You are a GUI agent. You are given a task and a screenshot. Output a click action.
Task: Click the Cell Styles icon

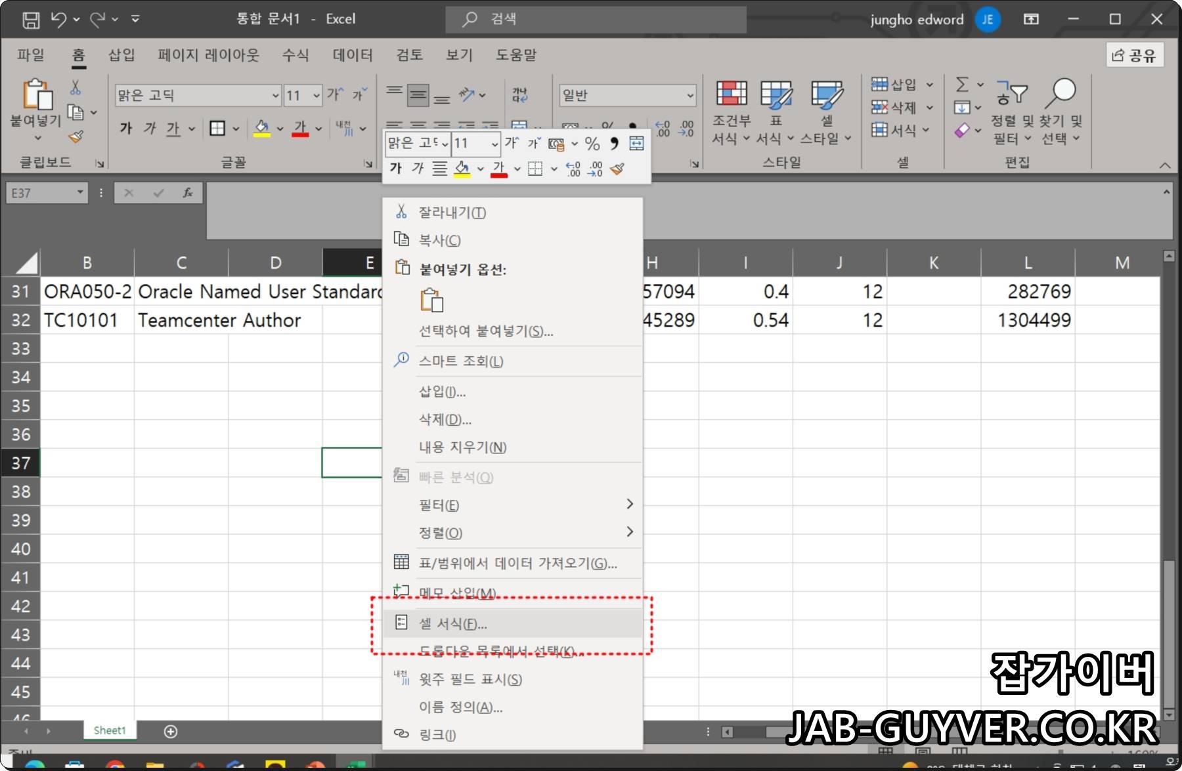click(x=827, y=94)
